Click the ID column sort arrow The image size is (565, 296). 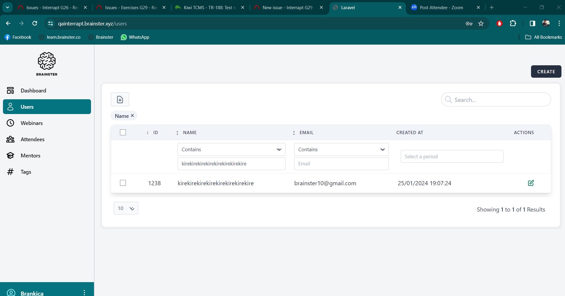147,133
